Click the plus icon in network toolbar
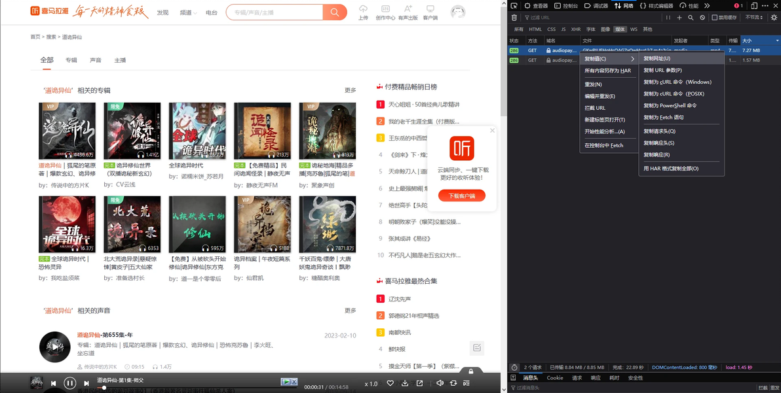781x393 pixels. coord(679,18)
